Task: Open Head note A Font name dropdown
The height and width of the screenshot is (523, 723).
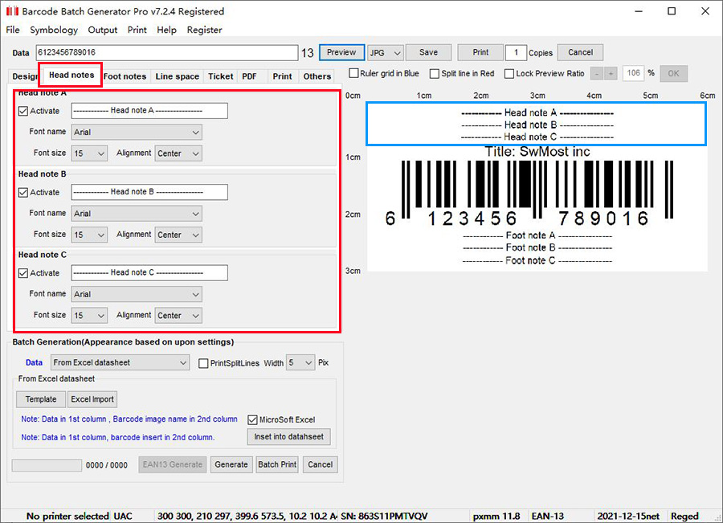Action: (x=137, y=133)
